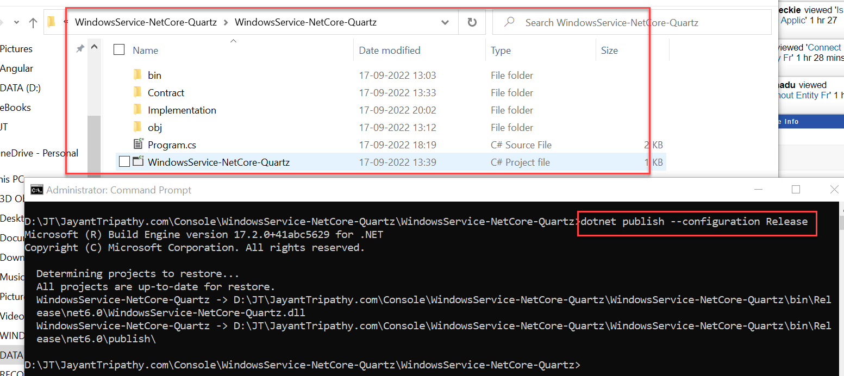Refresh the folder view
This screenshot has height=376, width=844.
tap(472, 22)
